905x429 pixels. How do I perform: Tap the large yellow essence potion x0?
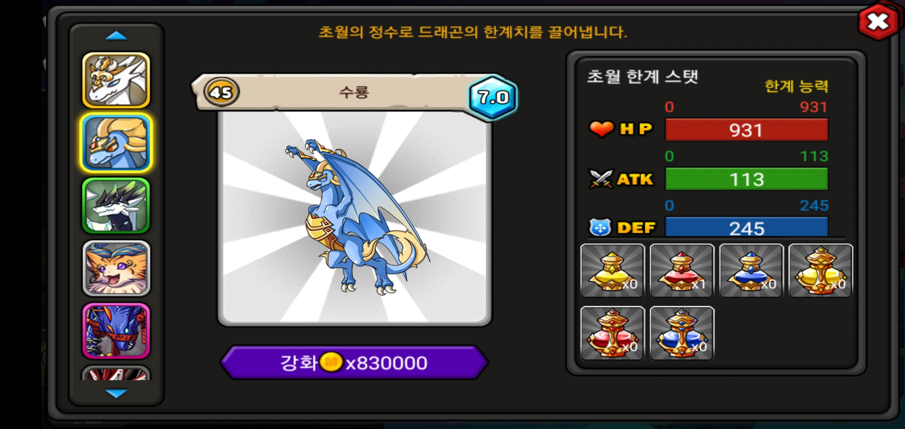pos(820,271)
